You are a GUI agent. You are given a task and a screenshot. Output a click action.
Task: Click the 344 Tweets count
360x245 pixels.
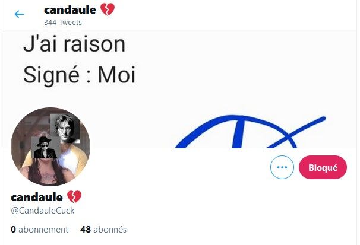pos(63,22)
